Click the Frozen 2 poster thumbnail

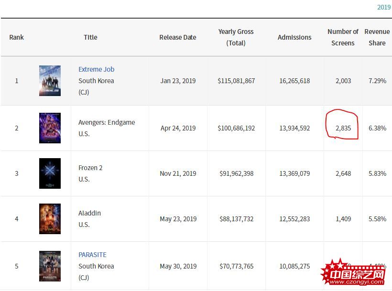click(x=50, y=173)
